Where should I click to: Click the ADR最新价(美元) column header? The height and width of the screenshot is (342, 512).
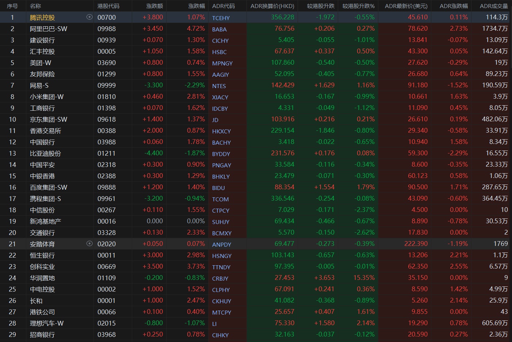click(x=406, y=6)
